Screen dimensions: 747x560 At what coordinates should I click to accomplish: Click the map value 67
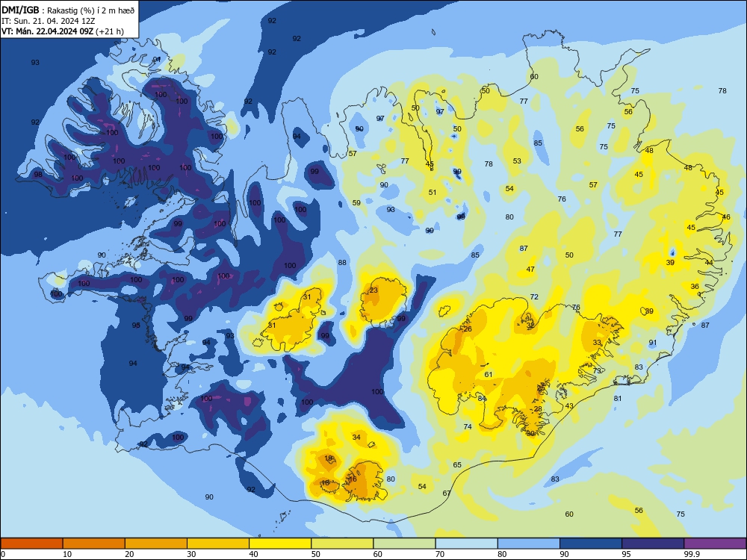447,494
